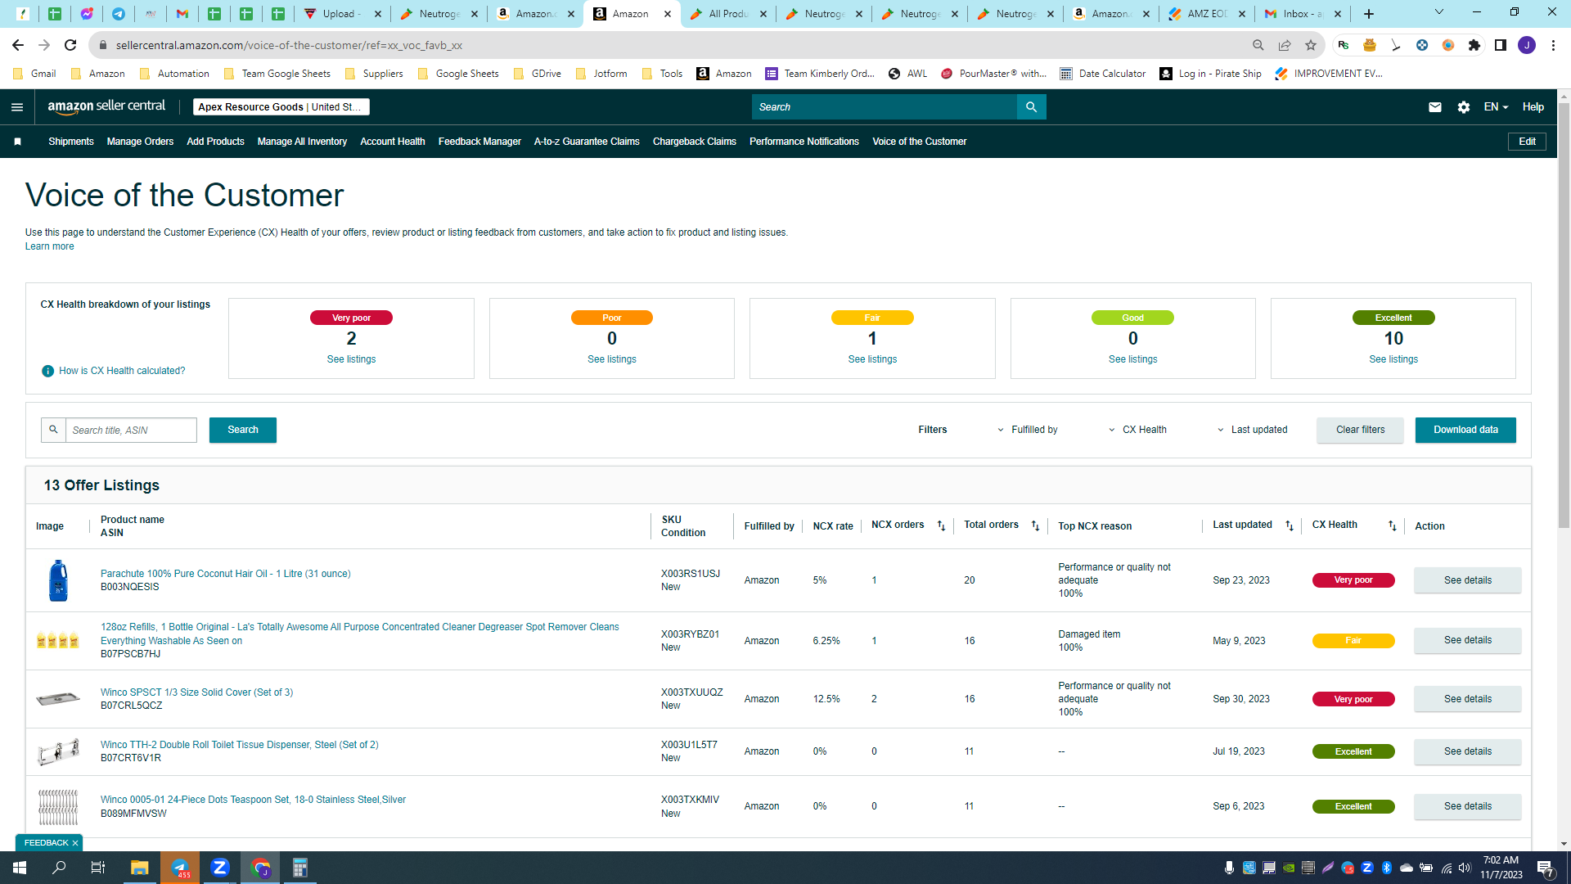Open A-to-z Guarantee Claims

[x=587, y=142]
